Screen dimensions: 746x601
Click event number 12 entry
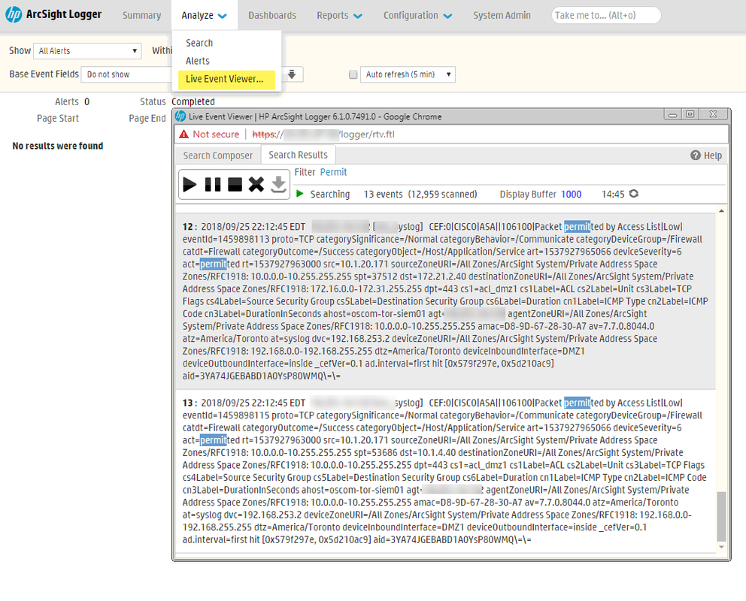(x=445, y=301)
